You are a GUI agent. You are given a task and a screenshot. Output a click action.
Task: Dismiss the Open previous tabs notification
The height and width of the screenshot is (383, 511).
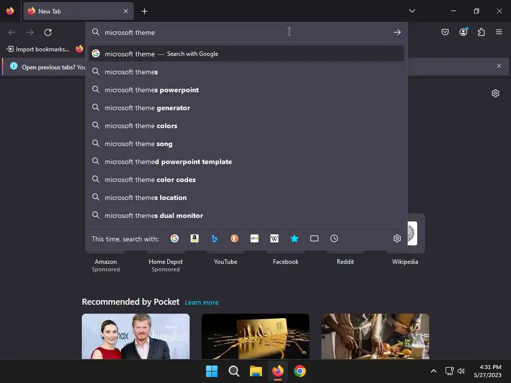tap(499, 66)
